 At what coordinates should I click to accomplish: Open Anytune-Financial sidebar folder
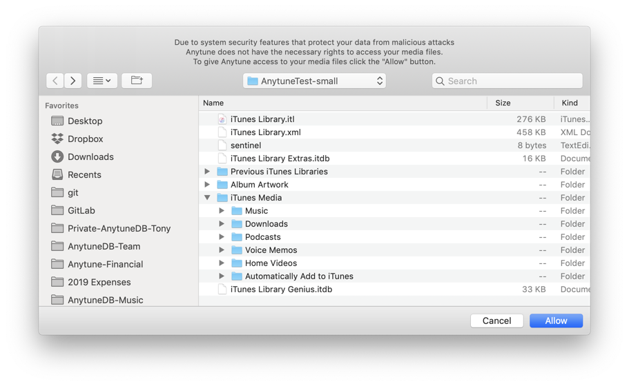106,264
